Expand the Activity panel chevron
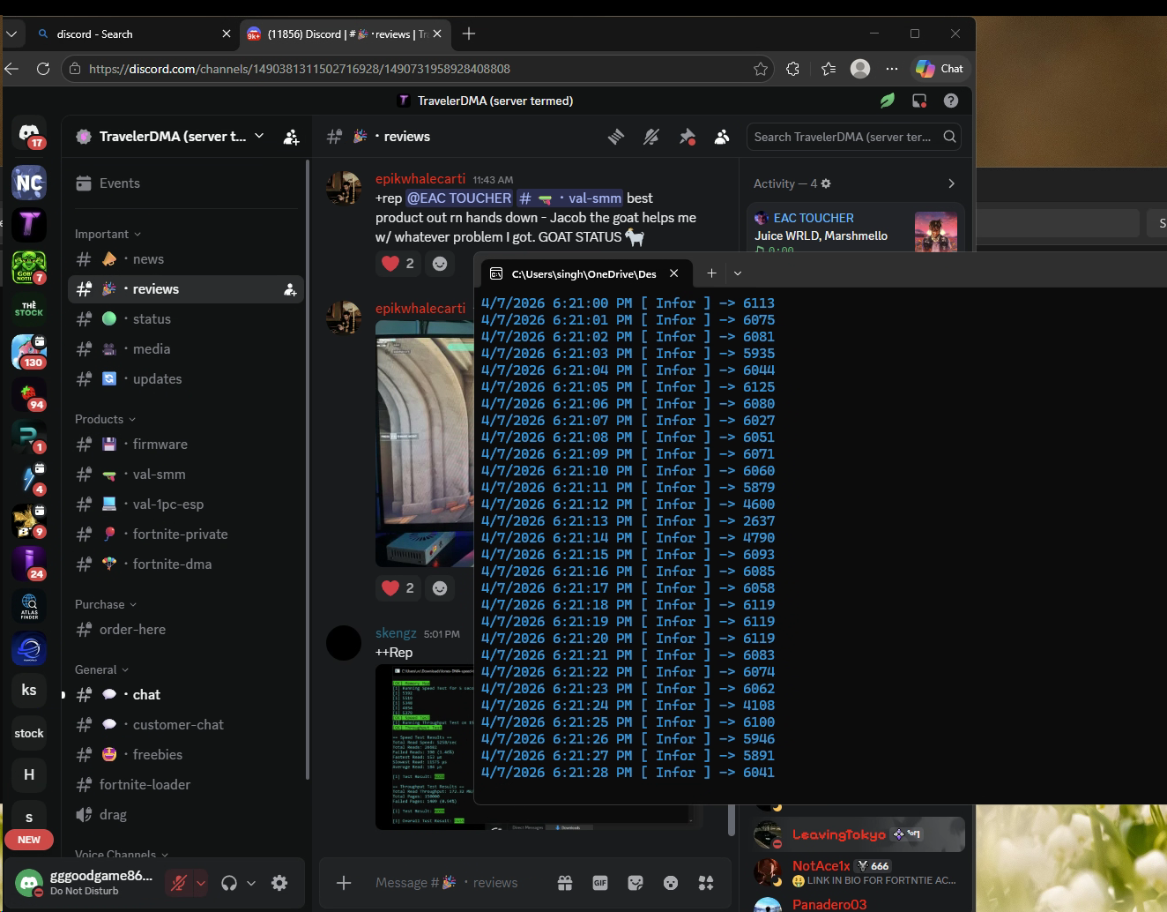The image size is (1167, 912). point(951,183)
